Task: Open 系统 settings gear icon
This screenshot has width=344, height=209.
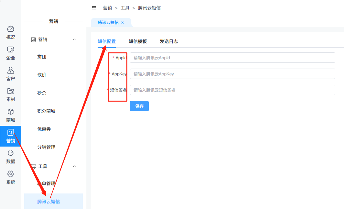Action: [11, 174]
